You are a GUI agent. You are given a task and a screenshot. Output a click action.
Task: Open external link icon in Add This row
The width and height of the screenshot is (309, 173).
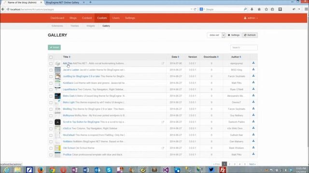(x=163, y=63)
